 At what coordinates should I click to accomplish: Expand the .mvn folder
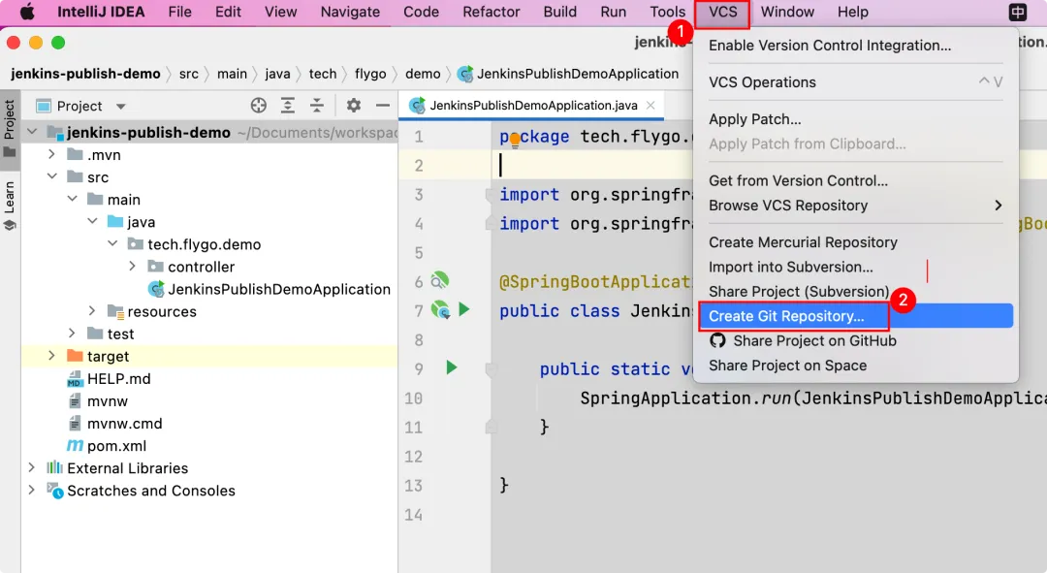[x=51, y=154]
